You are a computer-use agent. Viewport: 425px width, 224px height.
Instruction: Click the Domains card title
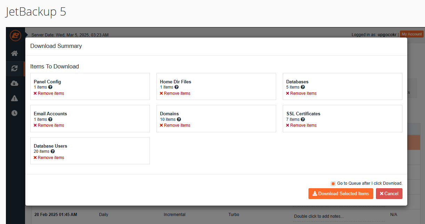tap(169, 114)
